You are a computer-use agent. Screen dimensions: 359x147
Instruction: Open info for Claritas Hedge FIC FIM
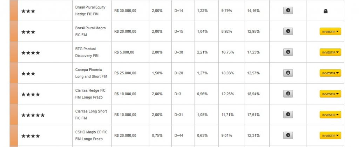pyautogui.click(x=288, y=94)
